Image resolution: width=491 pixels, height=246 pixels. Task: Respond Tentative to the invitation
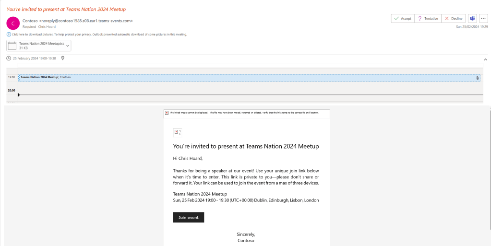click(x=428, y=18)
